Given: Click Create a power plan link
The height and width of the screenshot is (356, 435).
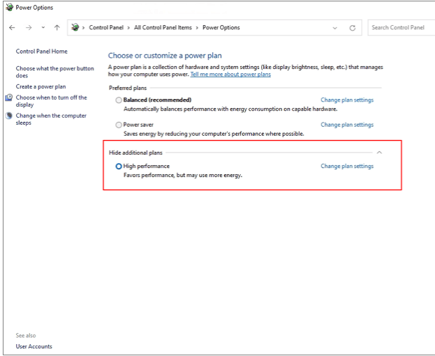Looking at the screenshot, I should coord(40,86).
